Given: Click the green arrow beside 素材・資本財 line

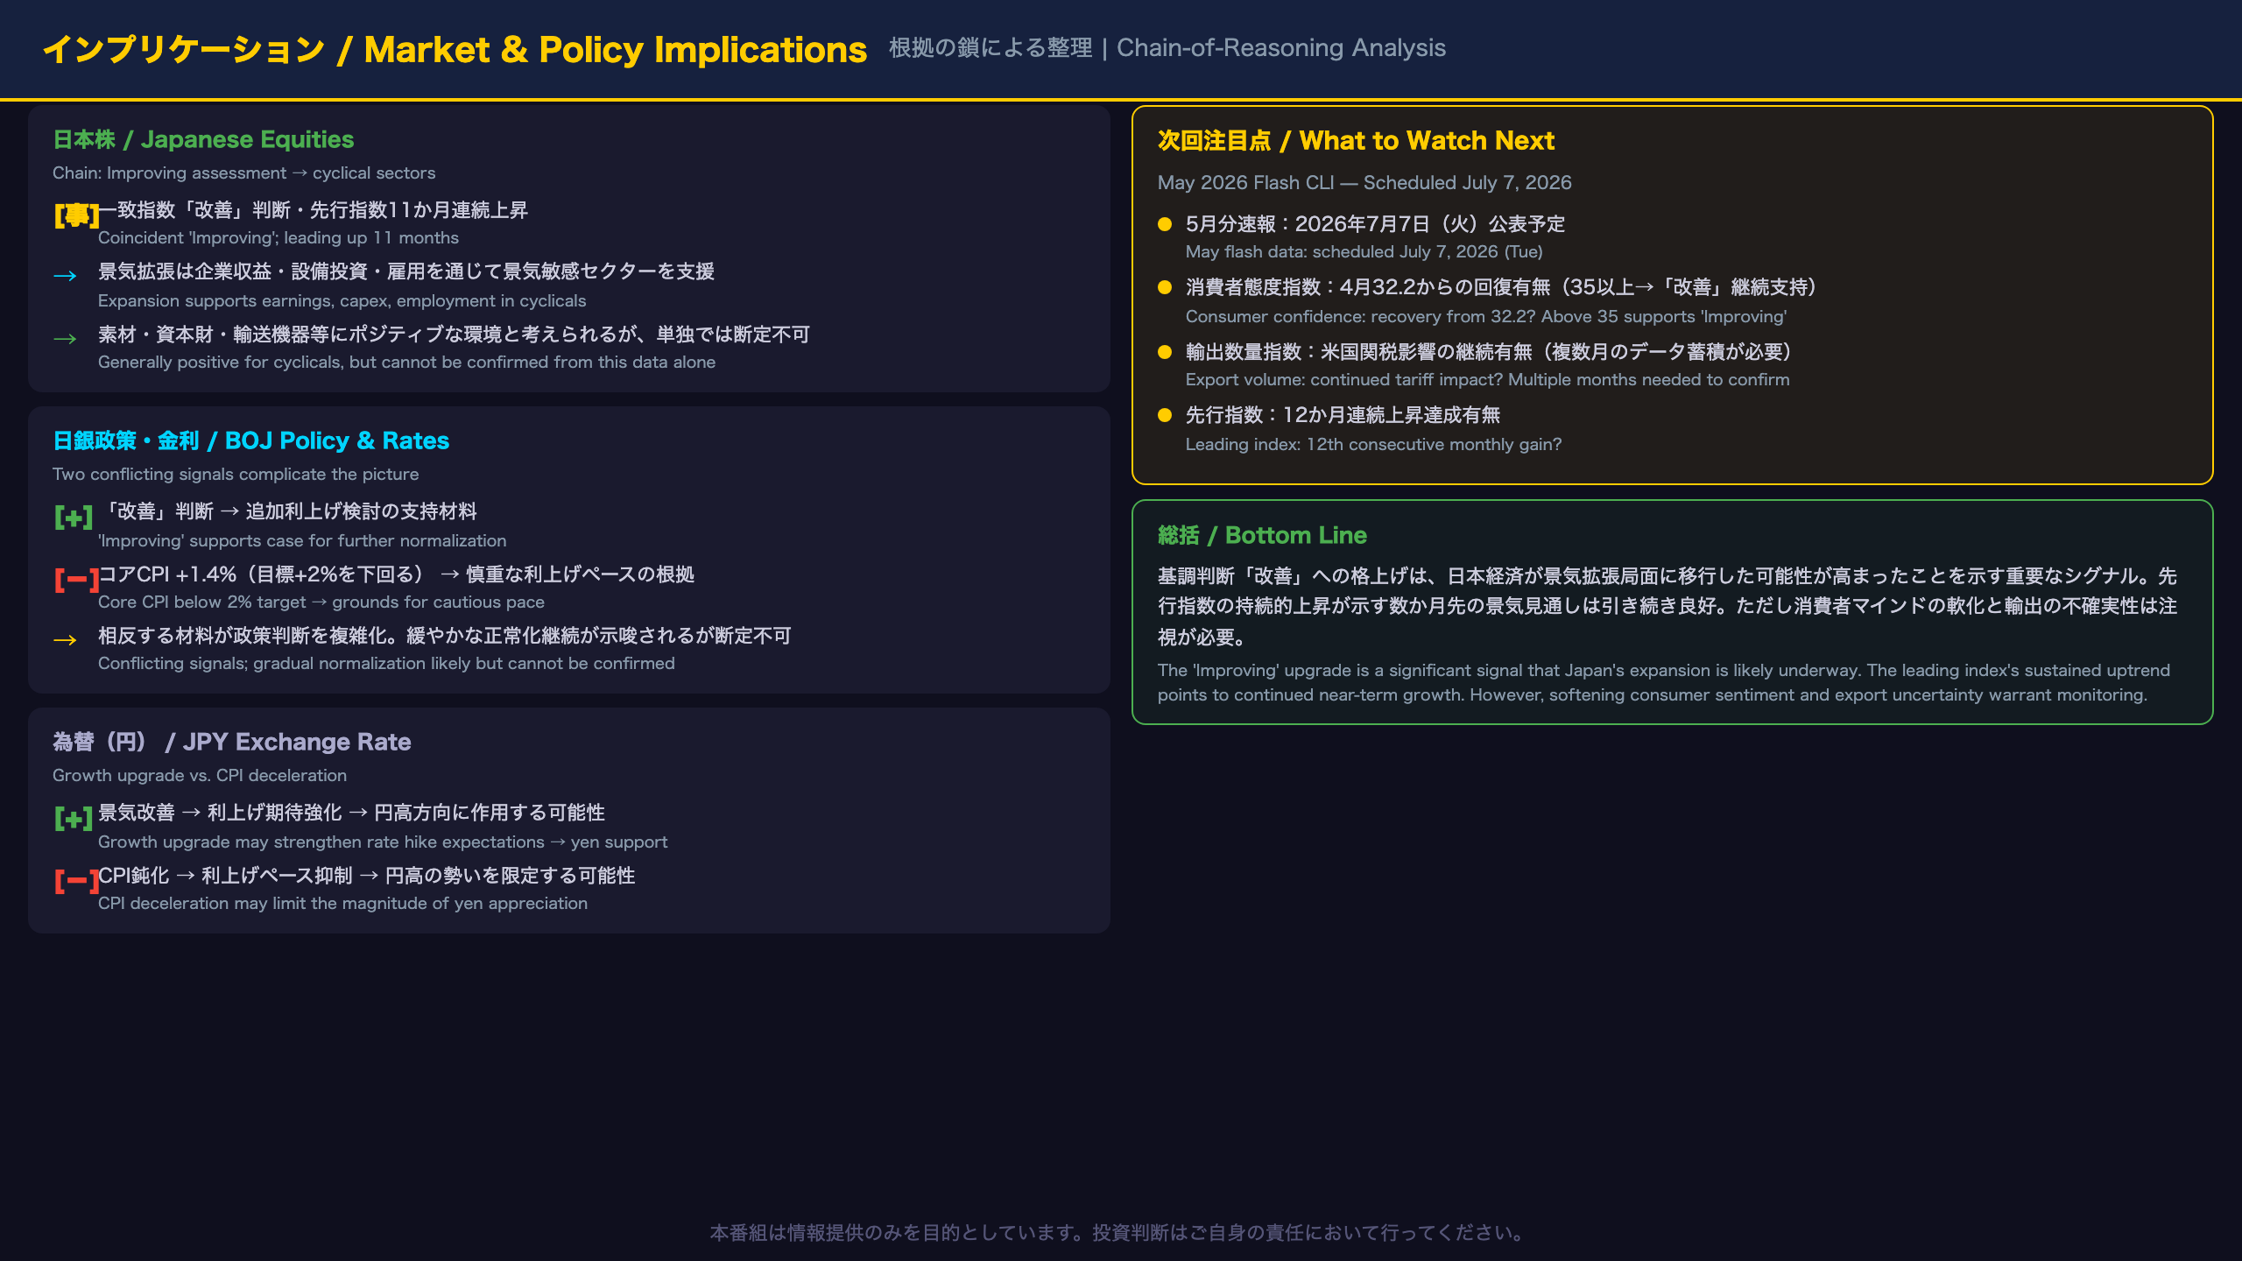Looking at the screenshot, I should (x=65, y=339).
